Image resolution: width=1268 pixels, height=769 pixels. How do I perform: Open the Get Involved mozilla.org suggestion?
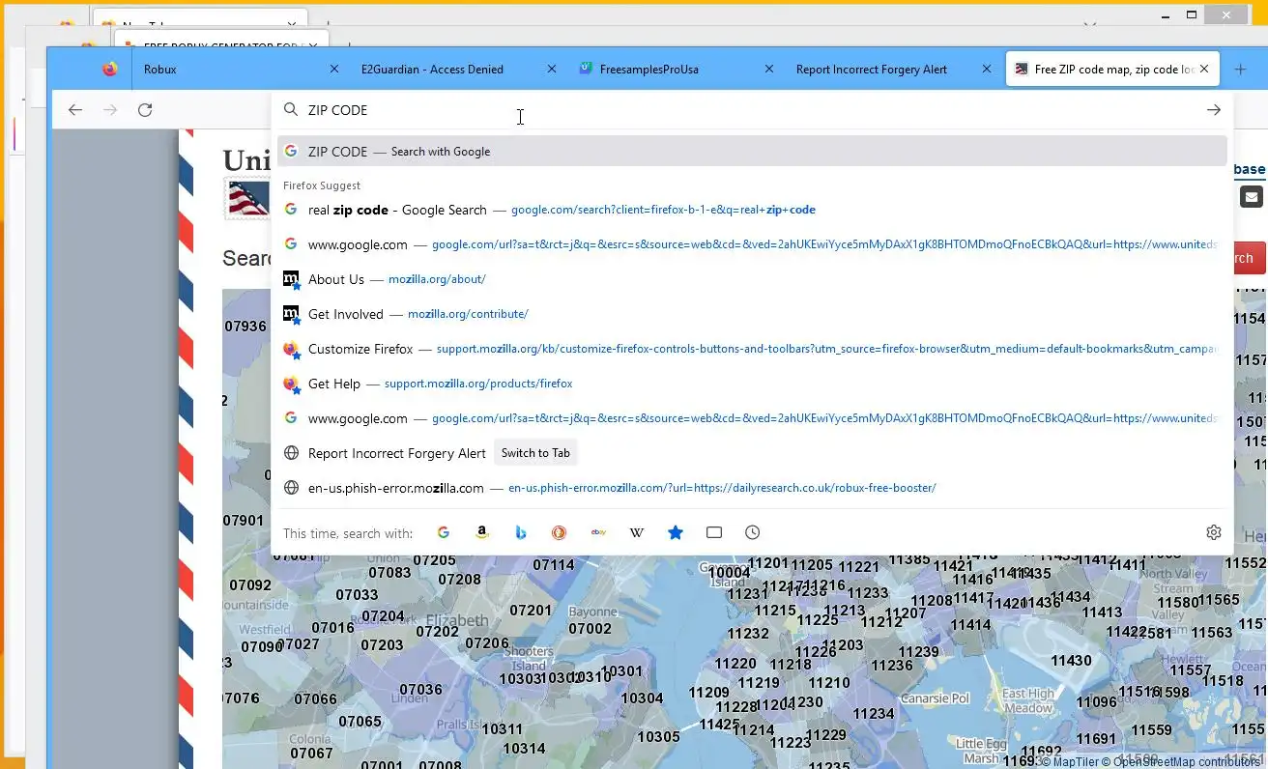tap(752, 314)
